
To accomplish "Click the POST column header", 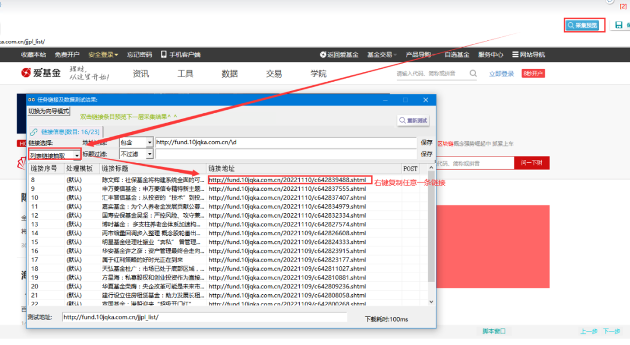I will click(x=410, y=169).
